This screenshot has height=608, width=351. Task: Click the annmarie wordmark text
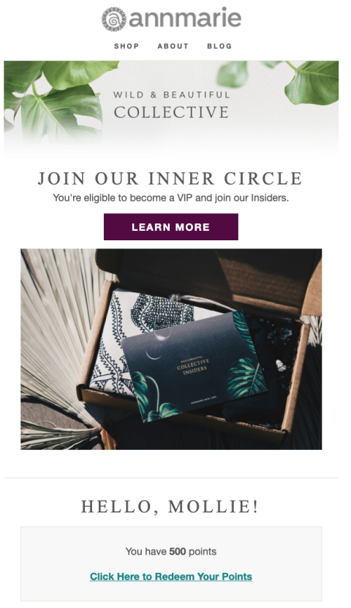pos(185,18)
